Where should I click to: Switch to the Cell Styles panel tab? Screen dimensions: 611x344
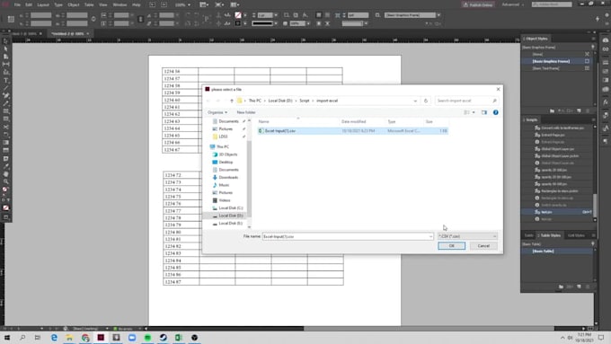(x=576, y=235)
